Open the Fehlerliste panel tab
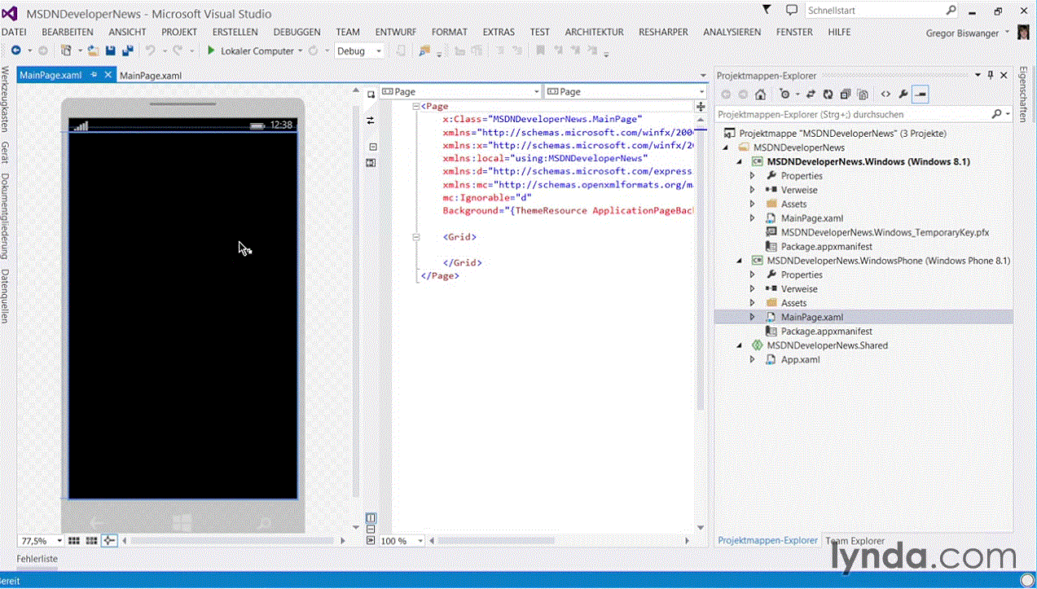The height and width of the screenshot is (589, 1037). (37, 560)
